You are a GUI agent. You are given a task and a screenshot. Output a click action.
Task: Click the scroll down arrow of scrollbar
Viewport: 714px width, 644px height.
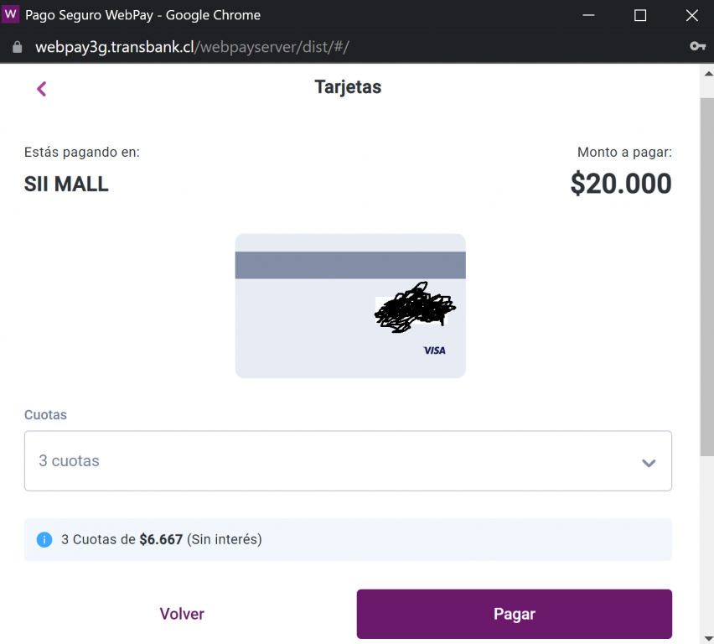706,636
